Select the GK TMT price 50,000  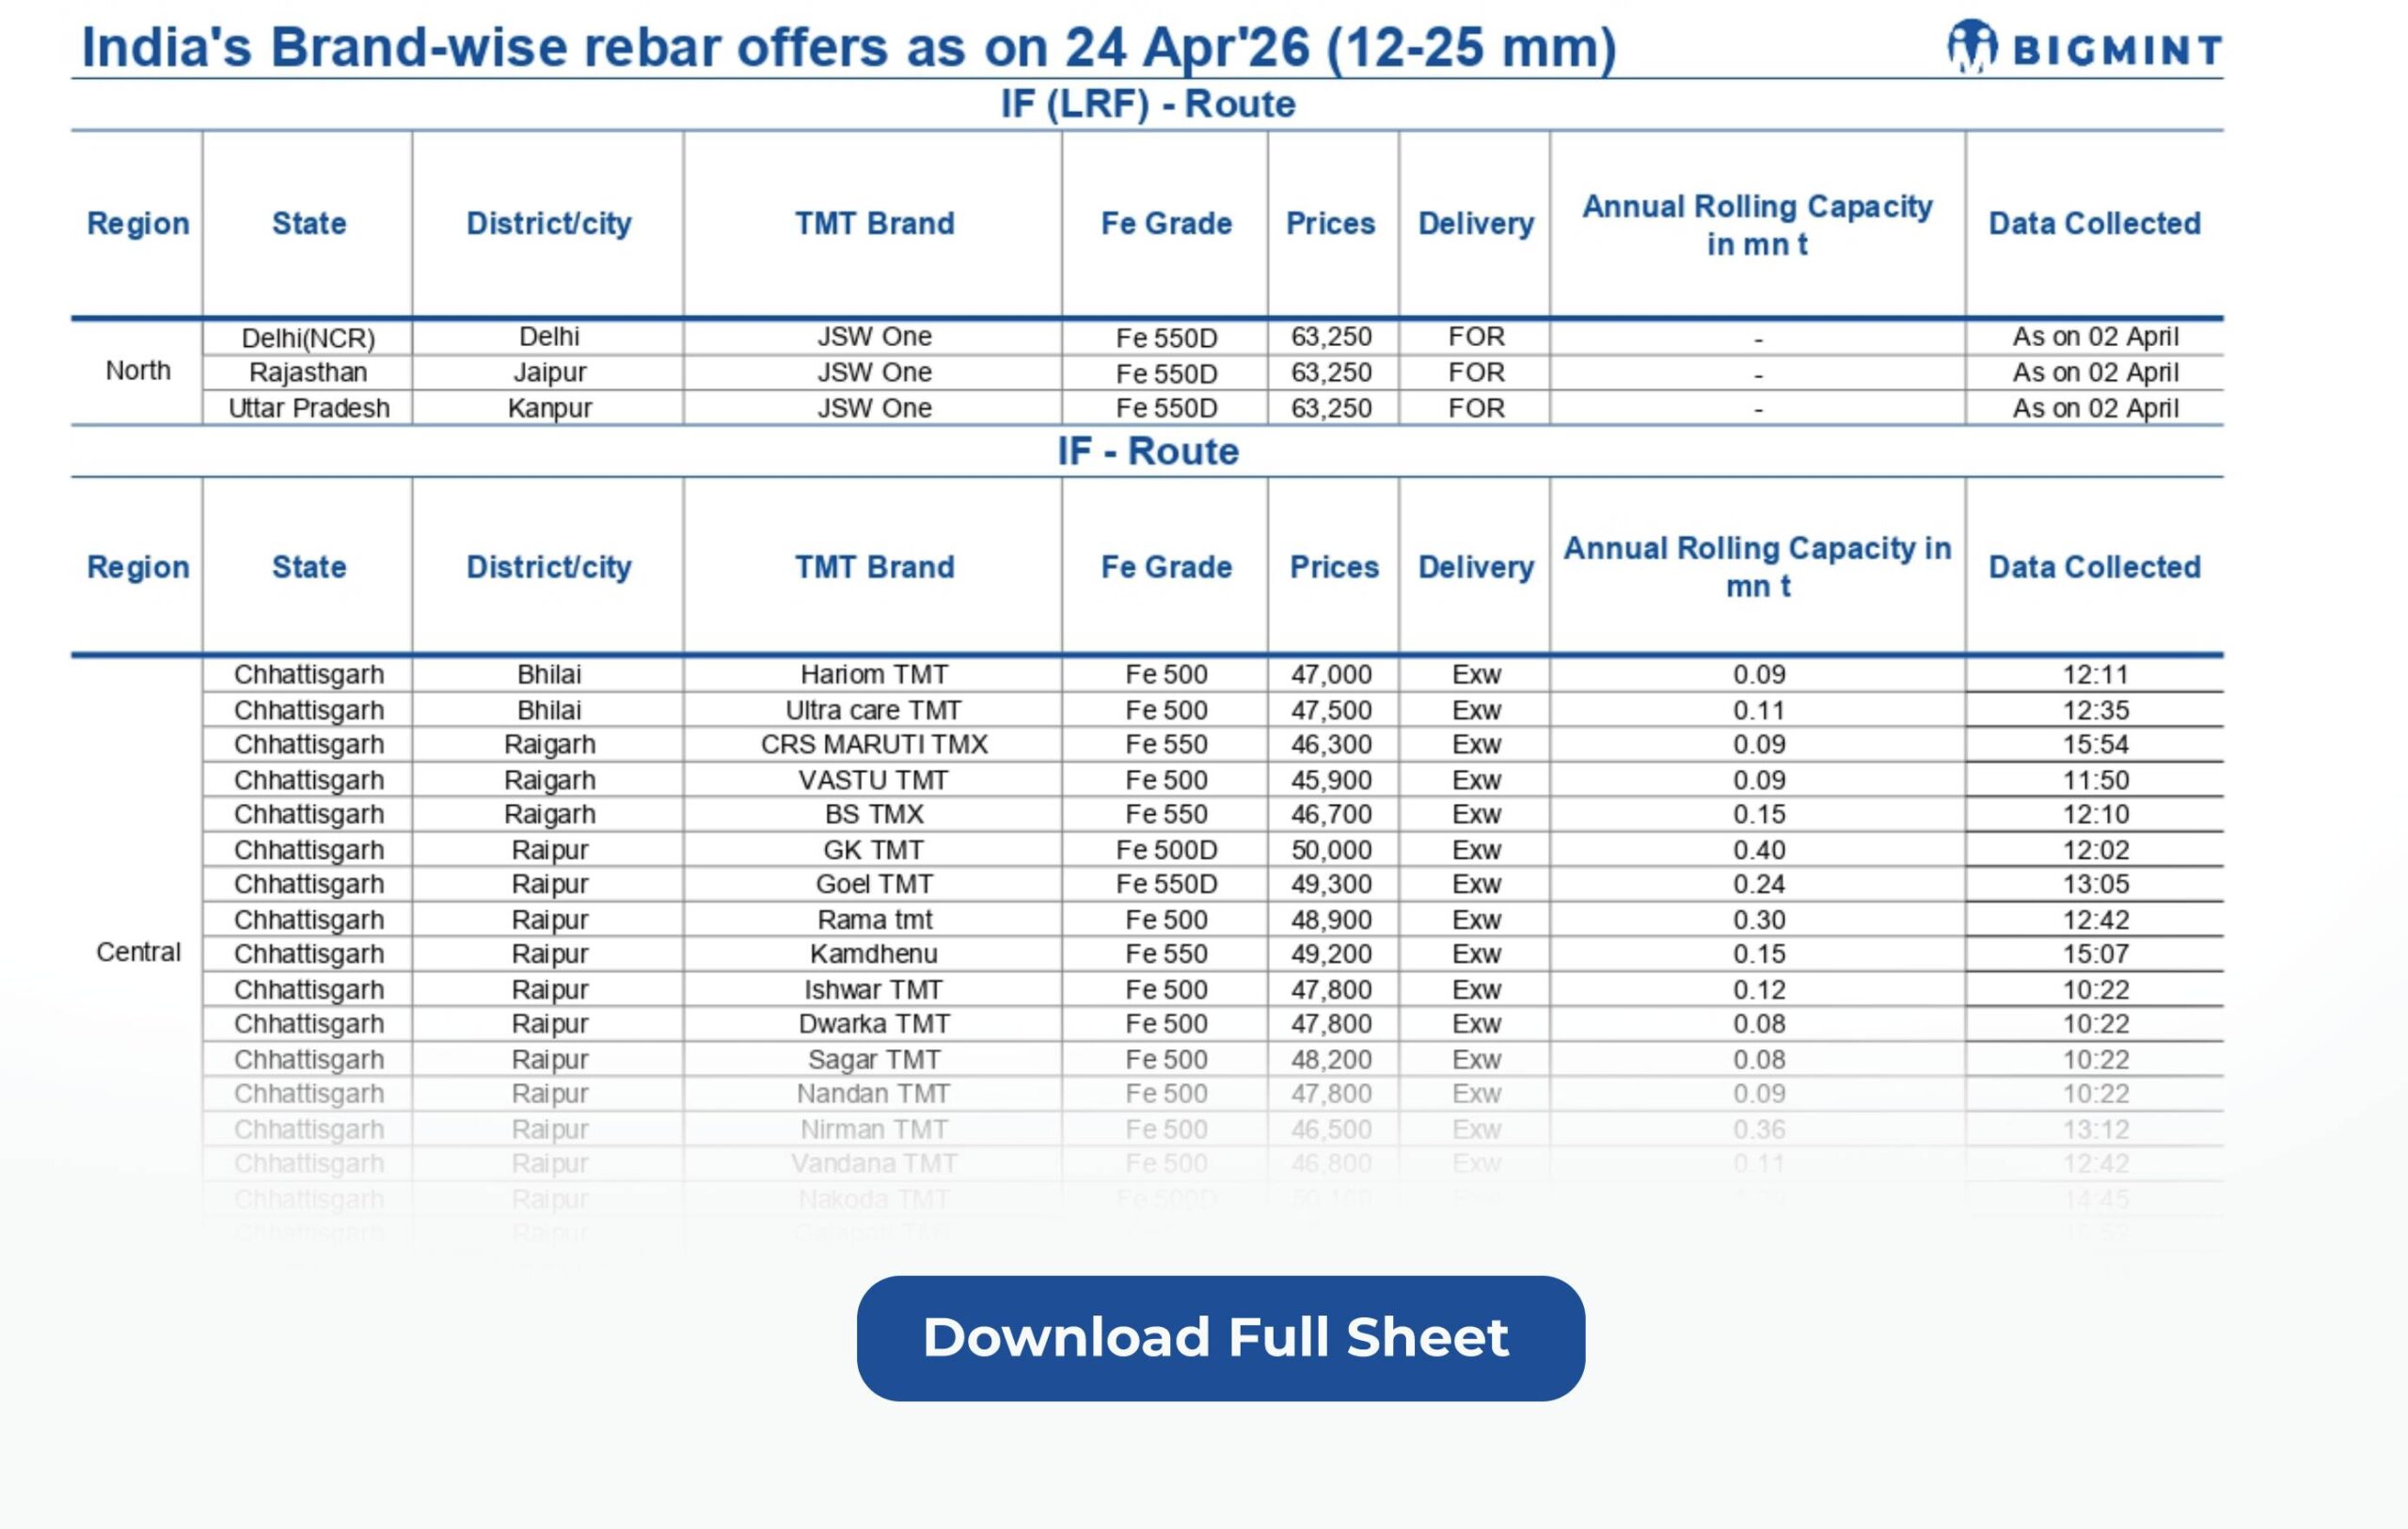(x=1330, y=849)
